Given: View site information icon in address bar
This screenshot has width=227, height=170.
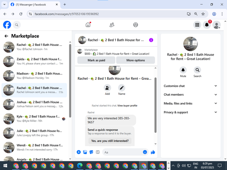Looking at the screenshot, I should pyautogui.click(x=30, y=14).
